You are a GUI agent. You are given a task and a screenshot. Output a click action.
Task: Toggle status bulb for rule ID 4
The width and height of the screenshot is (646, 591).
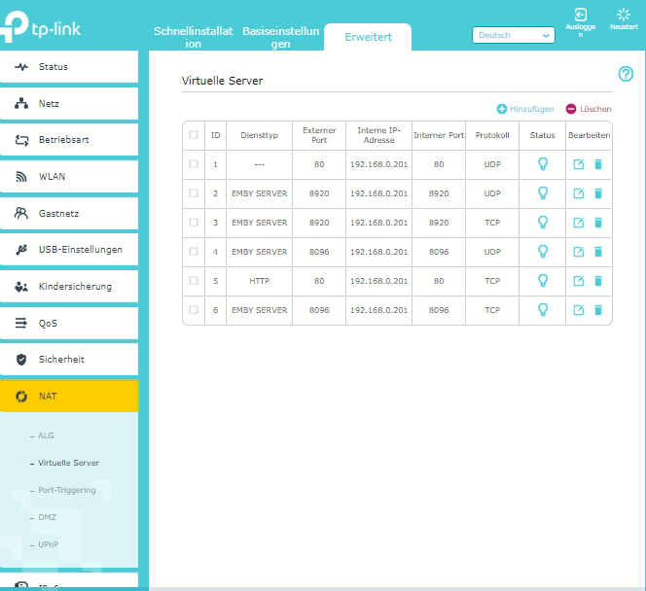[x=543, y=252]
